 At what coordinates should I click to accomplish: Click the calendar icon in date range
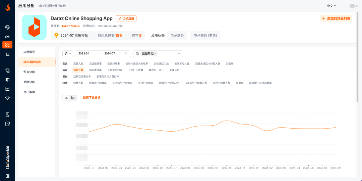tap(126, 54)
